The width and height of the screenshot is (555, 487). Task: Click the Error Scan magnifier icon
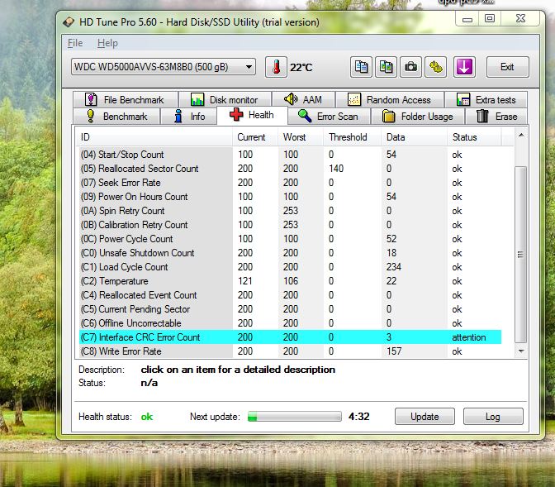305,116
